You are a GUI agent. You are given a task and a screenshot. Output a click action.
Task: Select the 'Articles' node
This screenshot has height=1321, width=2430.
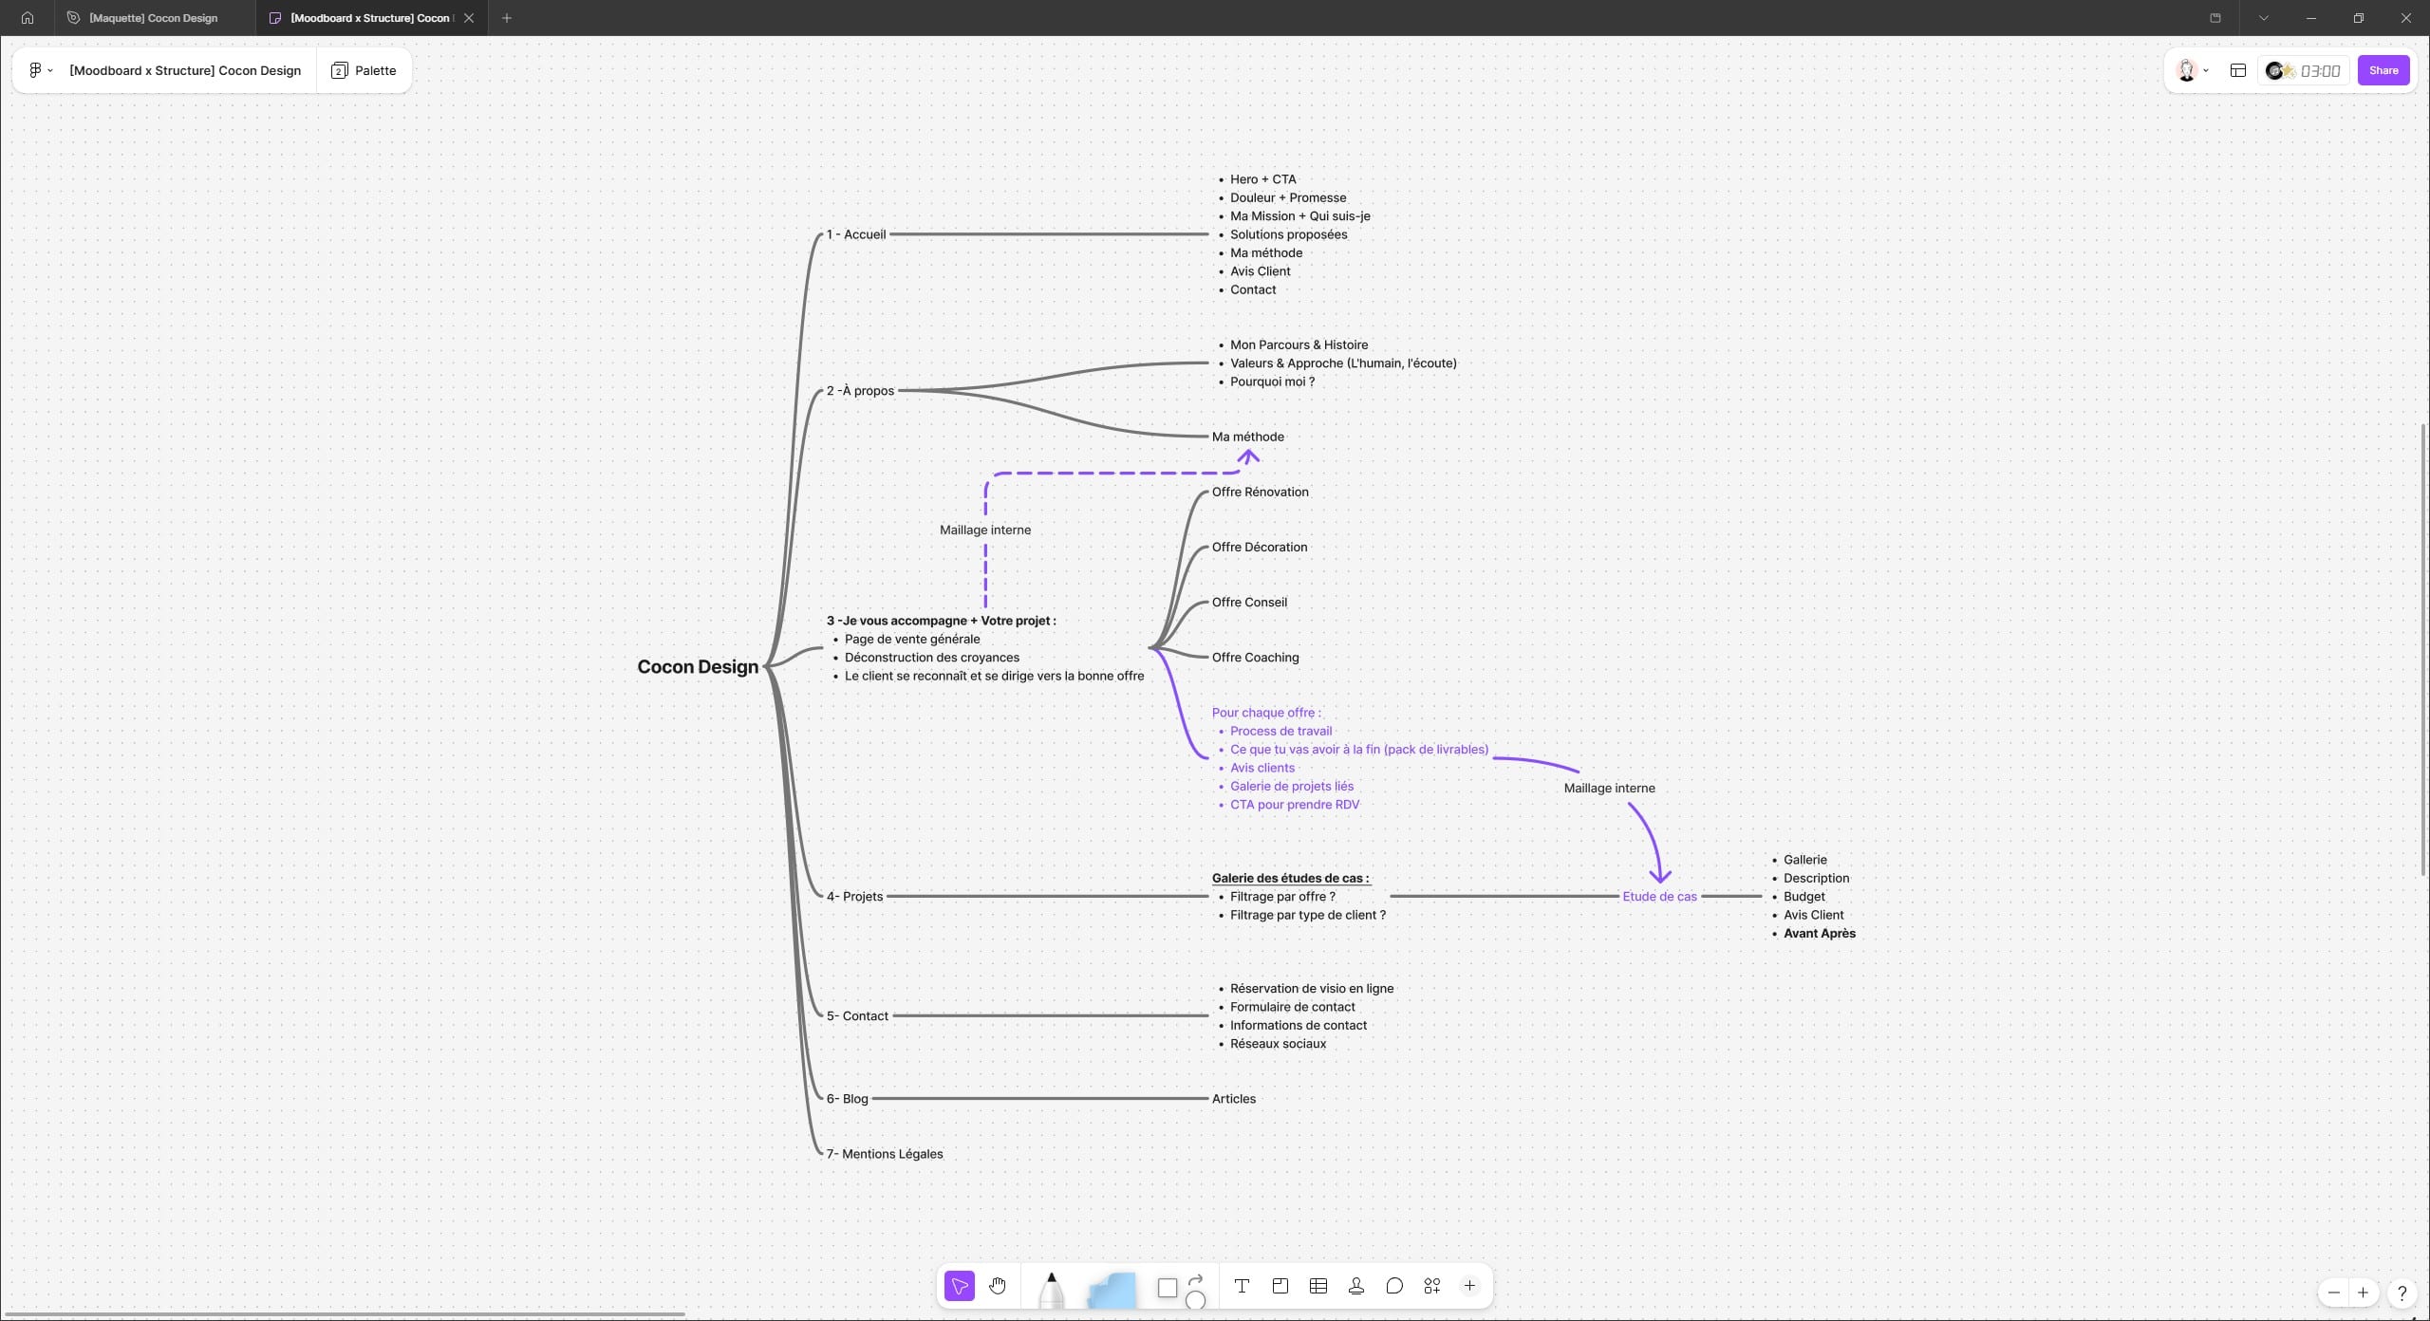pyautogui.click(x=1233, y=1099)
